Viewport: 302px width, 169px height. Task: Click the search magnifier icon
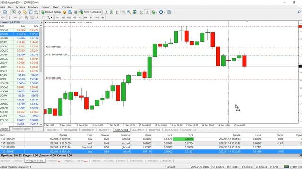299,12
